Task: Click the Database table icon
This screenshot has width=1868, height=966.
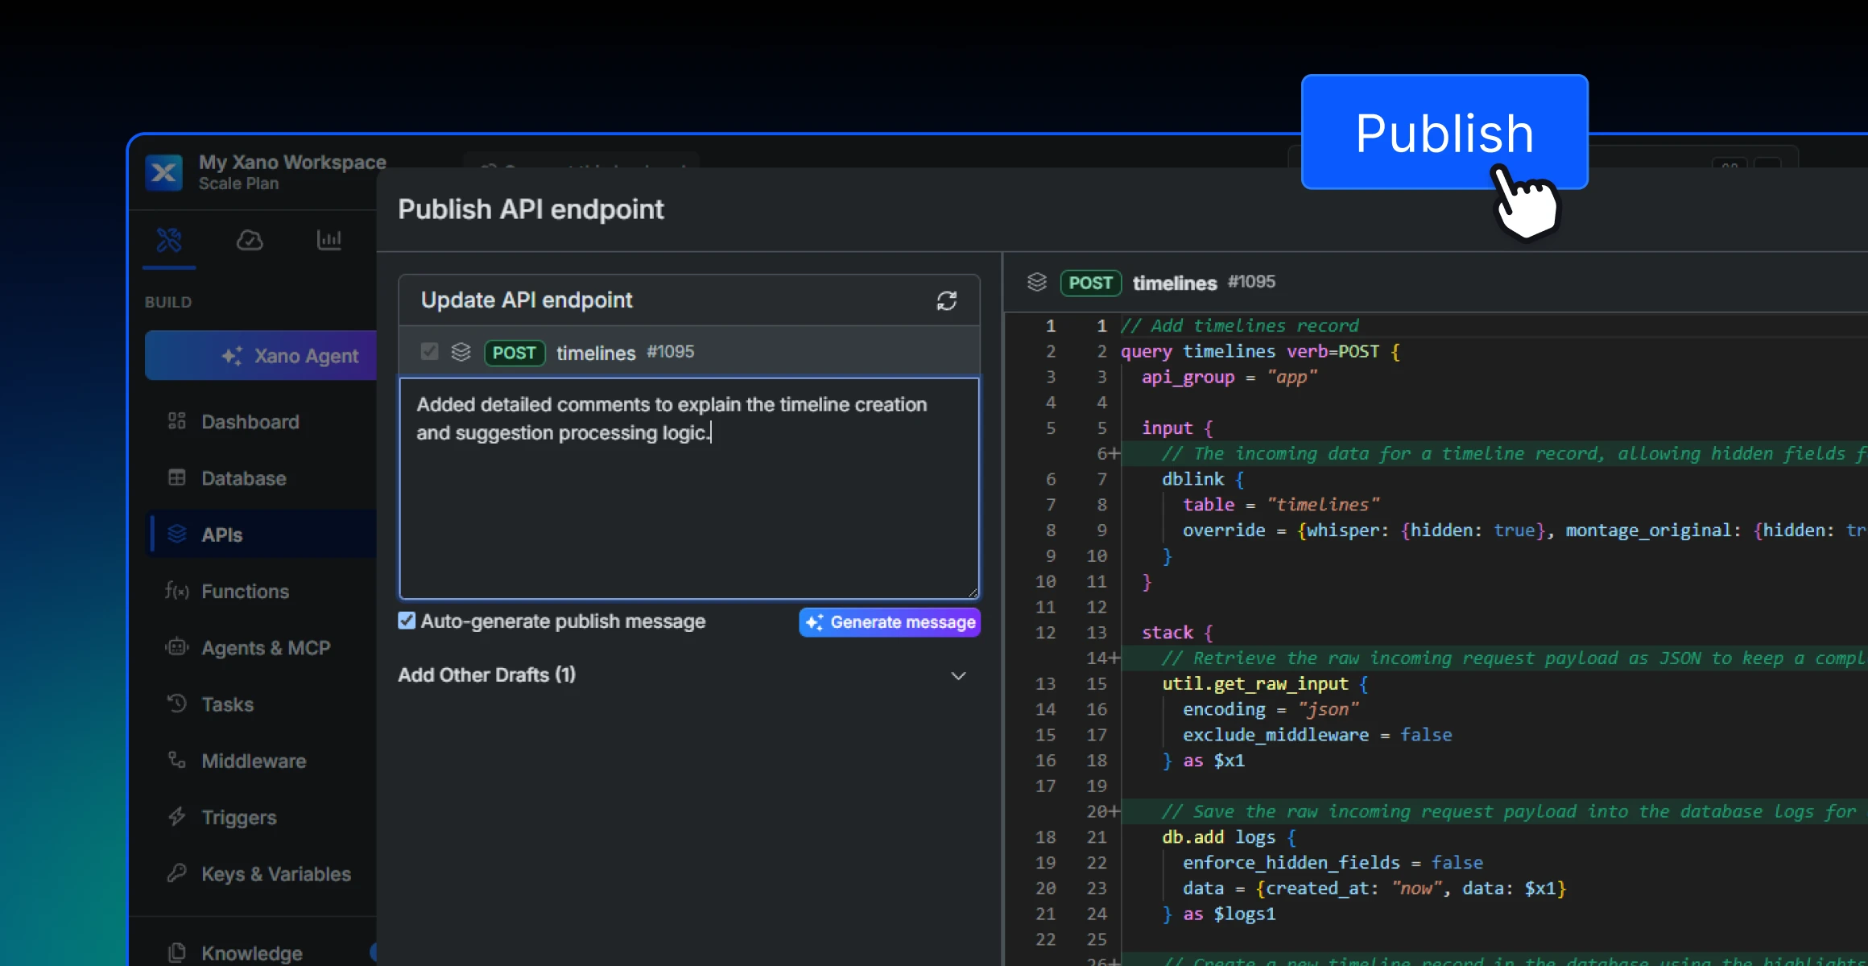Action: (x=176, y=477)
